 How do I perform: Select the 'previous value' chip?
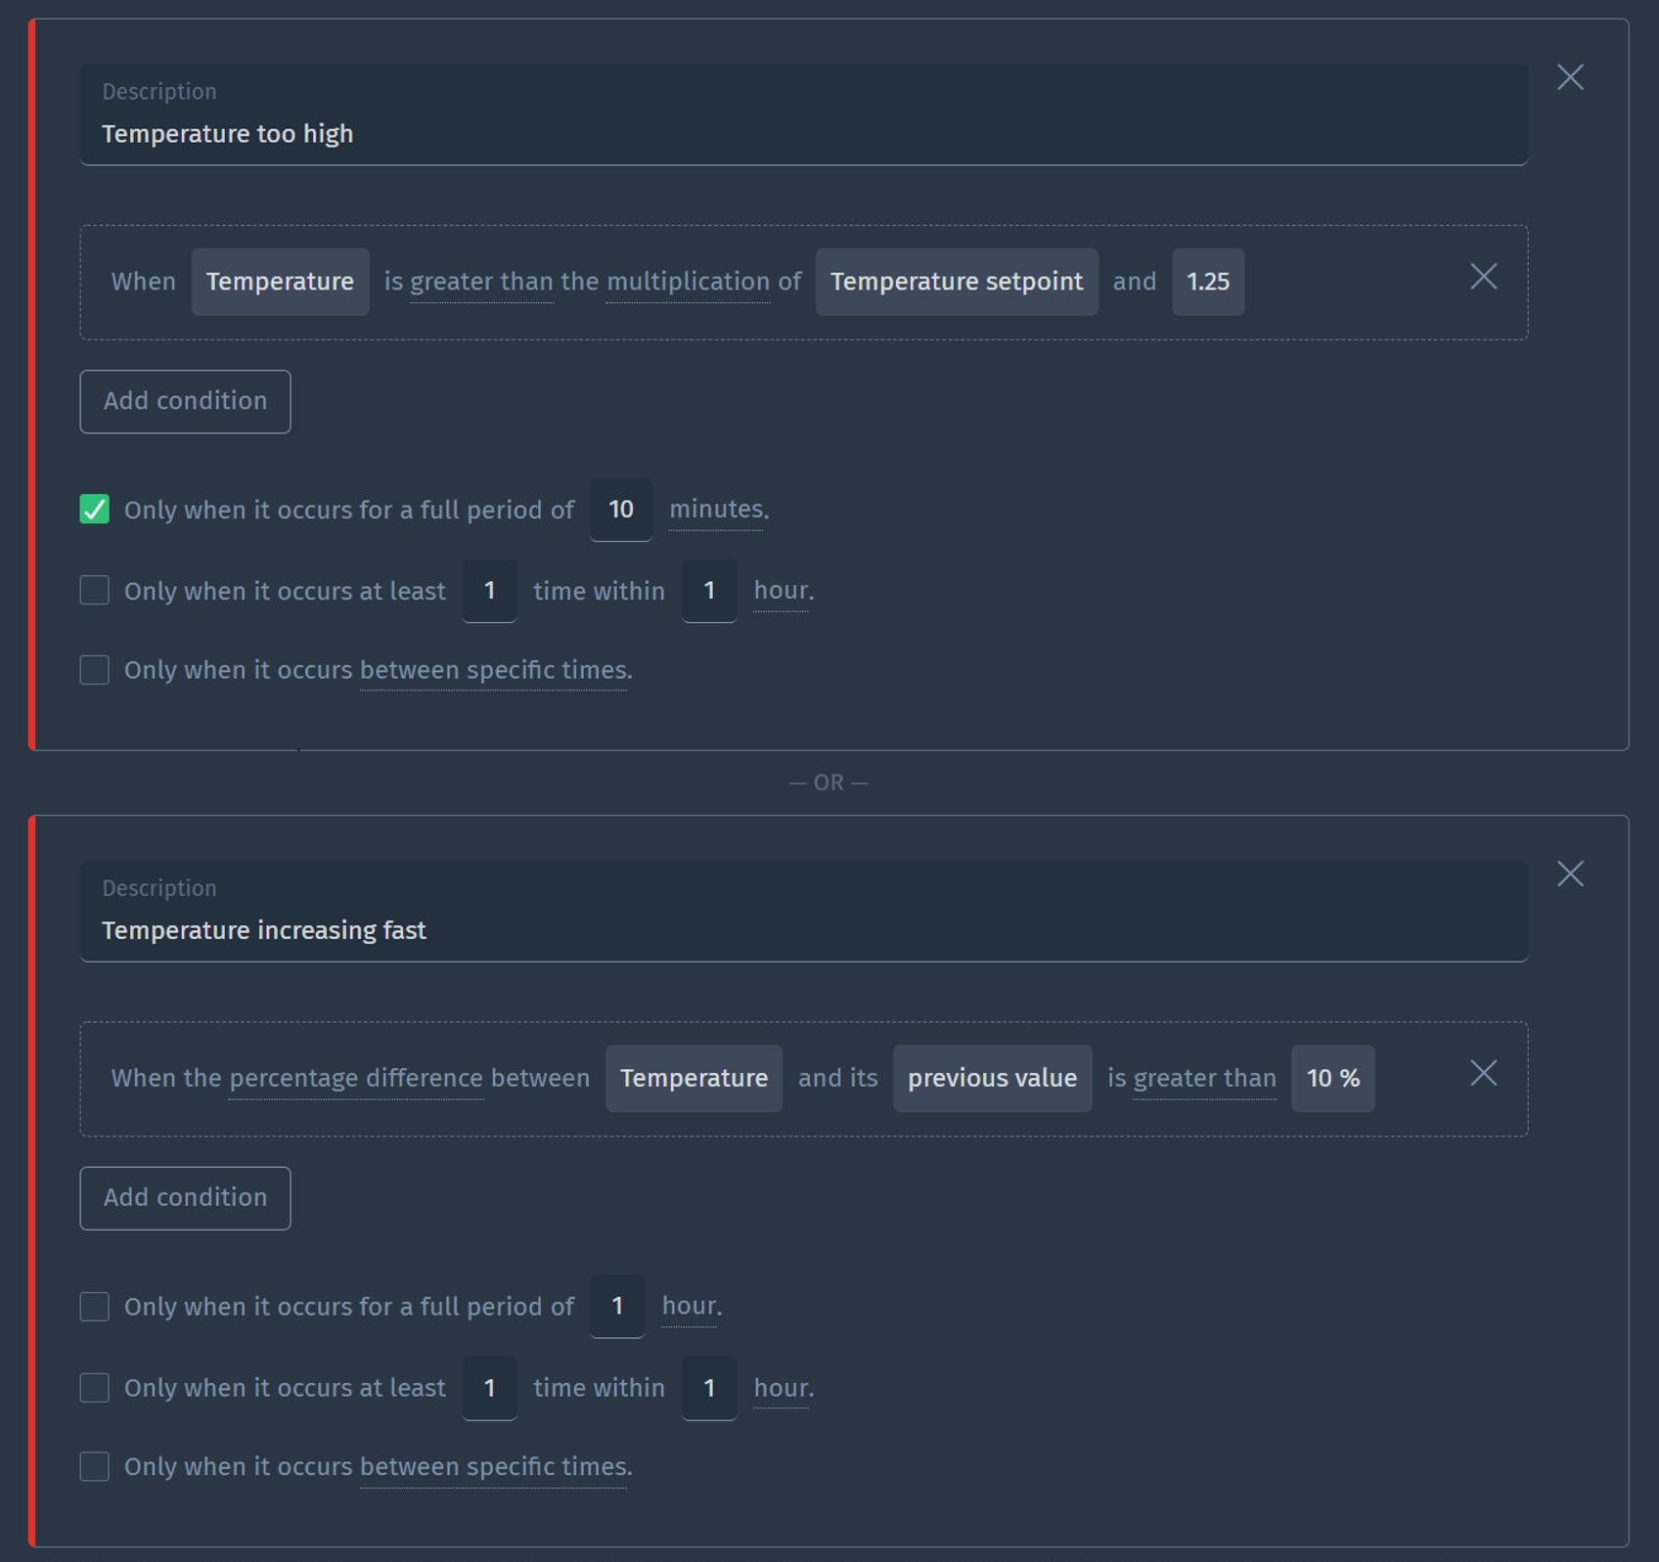click(992, 1078)
